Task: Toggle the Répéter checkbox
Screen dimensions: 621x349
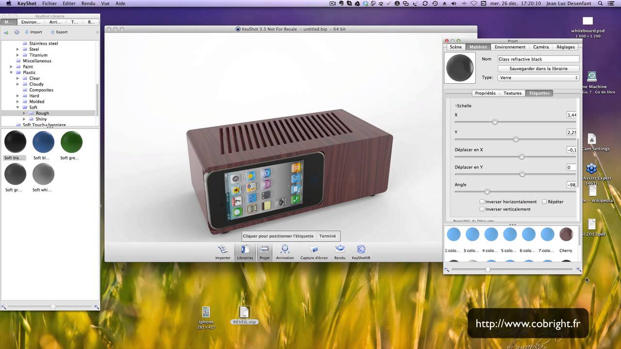Action: 544,202
